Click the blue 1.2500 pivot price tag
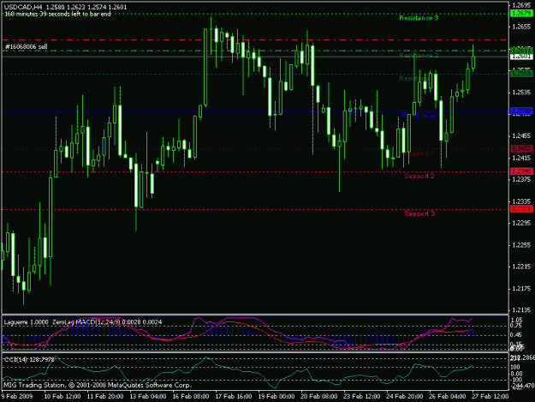Image resolution: width=535 pixels, height=402 pixels. 521,111
